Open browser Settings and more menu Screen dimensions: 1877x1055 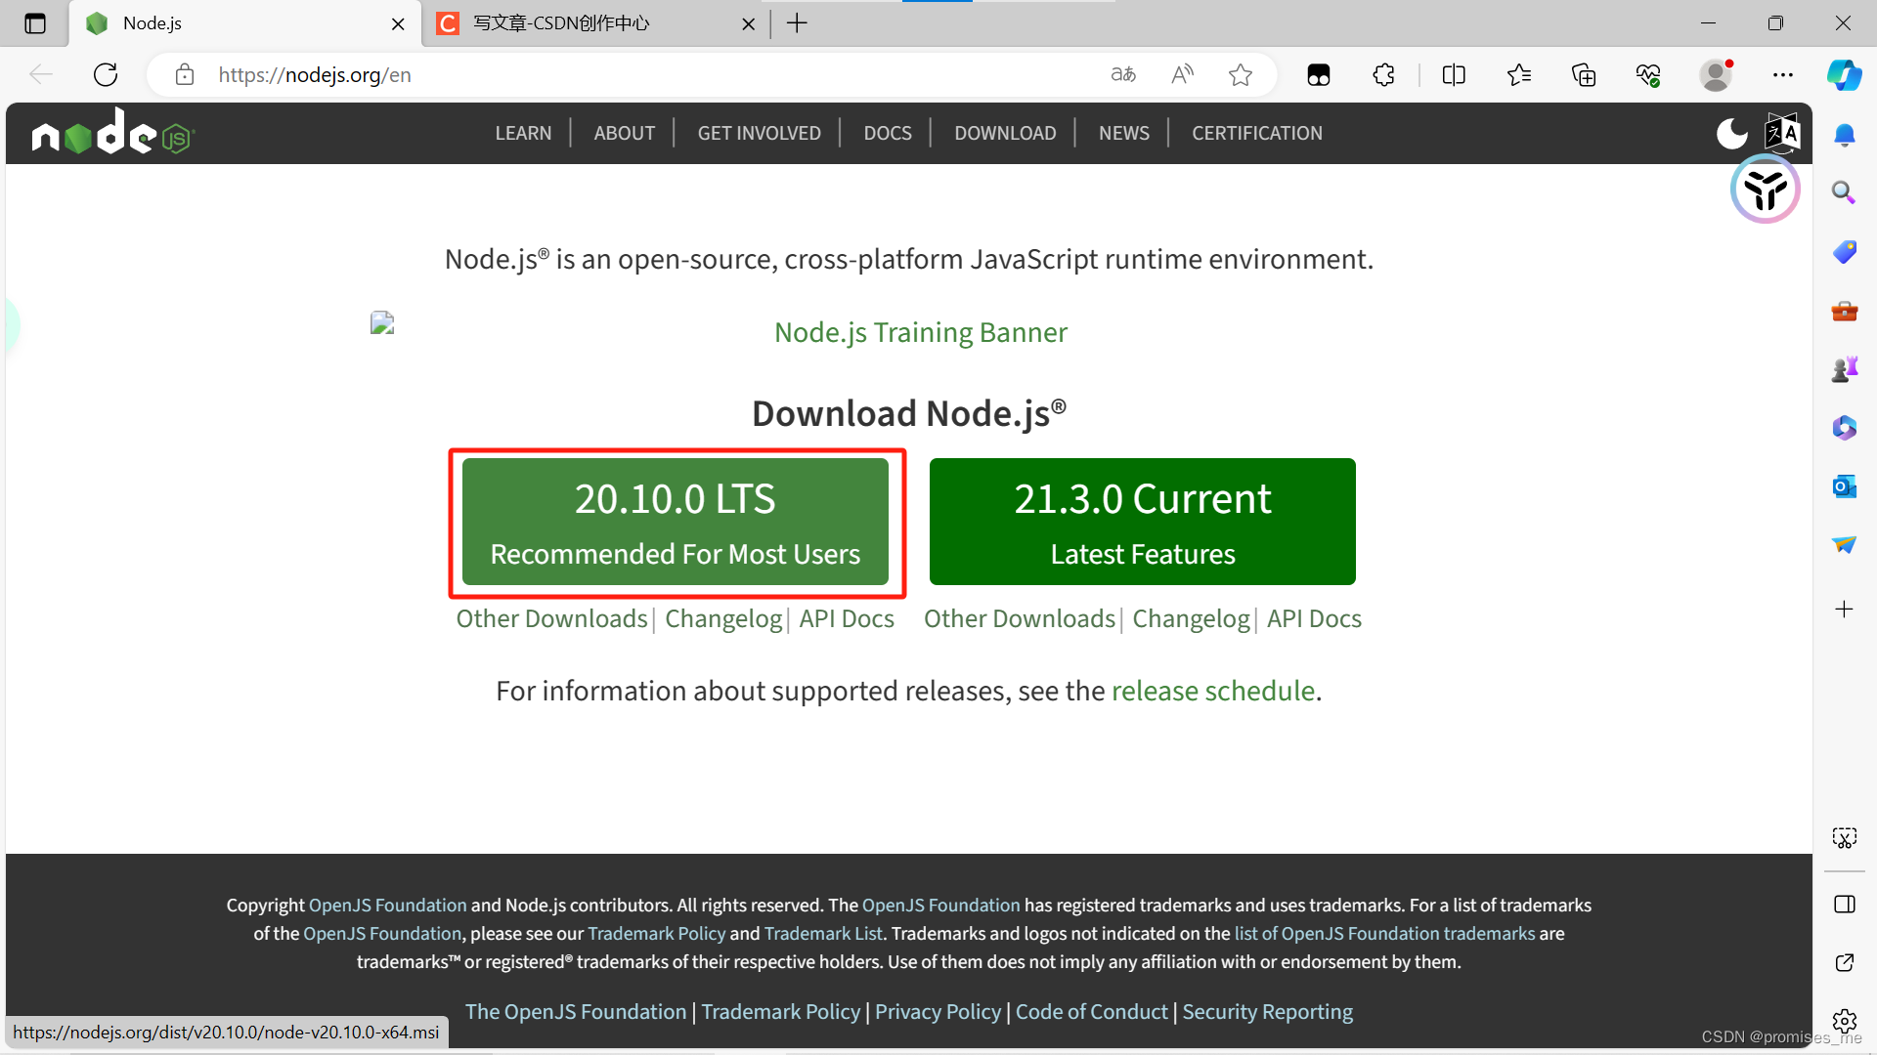click(1783, 74)
